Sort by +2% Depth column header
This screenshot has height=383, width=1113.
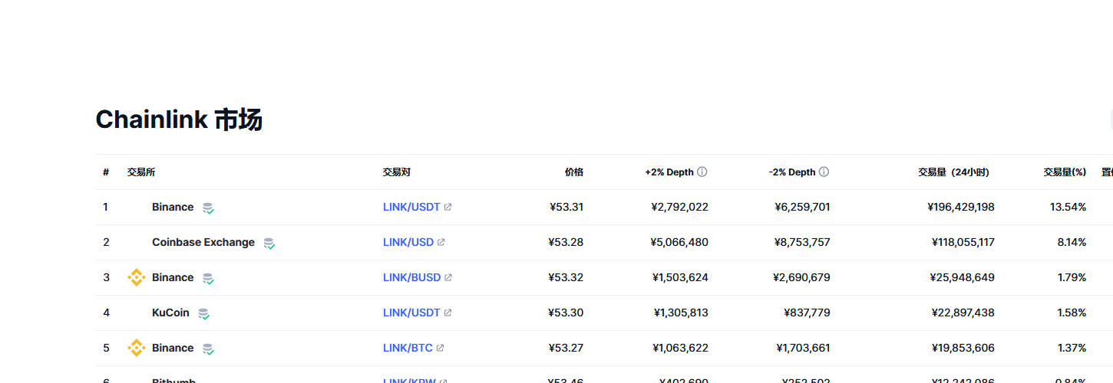pyautogui.click(x=669, y=172)
